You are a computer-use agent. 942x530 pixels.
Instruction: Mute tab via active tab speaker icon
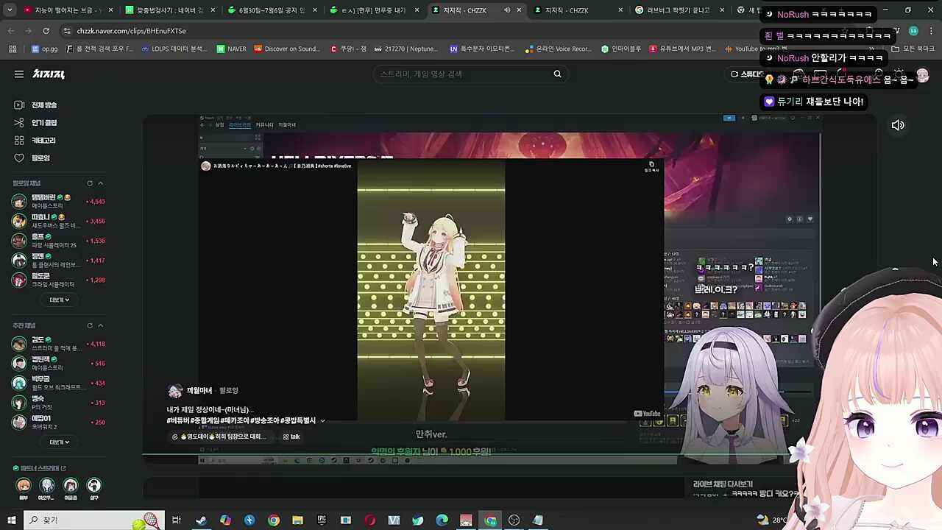click(507, 10)
